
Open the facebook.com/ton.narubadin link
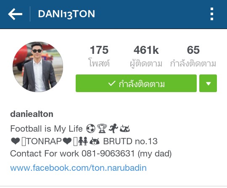pyautogui.click(x=78, y=168)
